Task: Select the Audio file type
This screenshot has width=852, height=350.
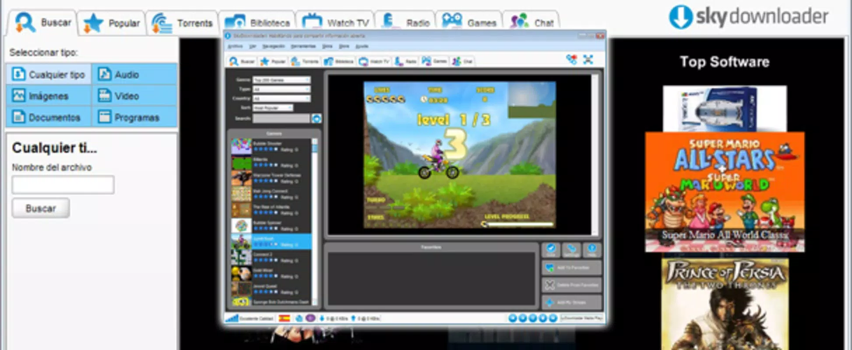Action: tap(134, 74)
